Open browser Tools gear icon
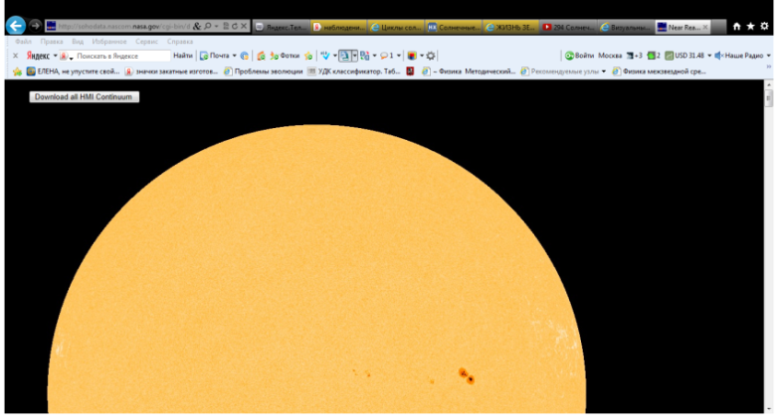The image size is (778, 418). click(765, 26)
